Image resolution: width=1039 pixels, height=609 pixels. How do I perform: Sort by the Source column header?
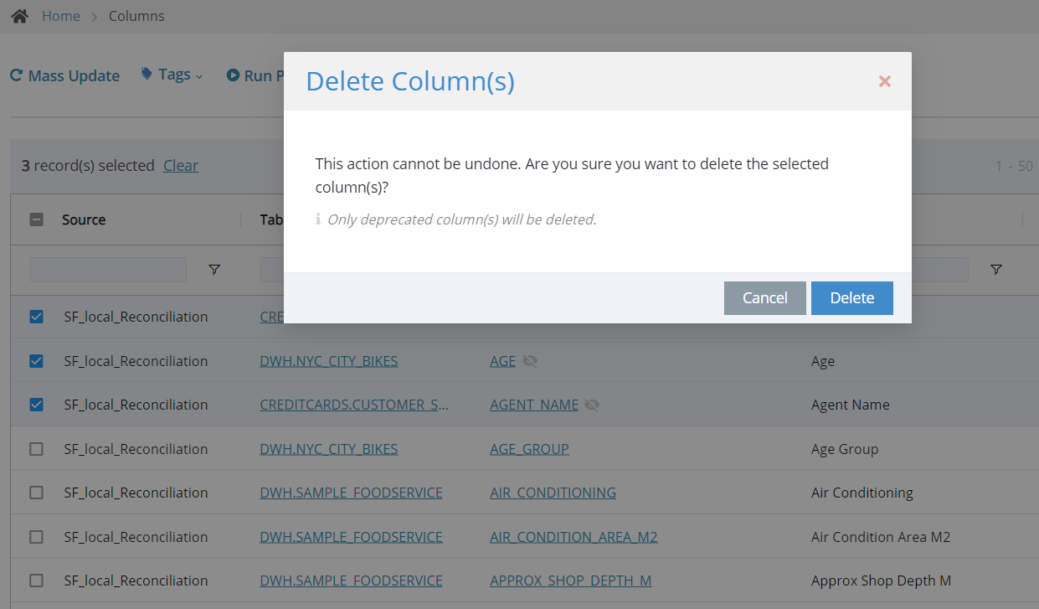[84, 219]
